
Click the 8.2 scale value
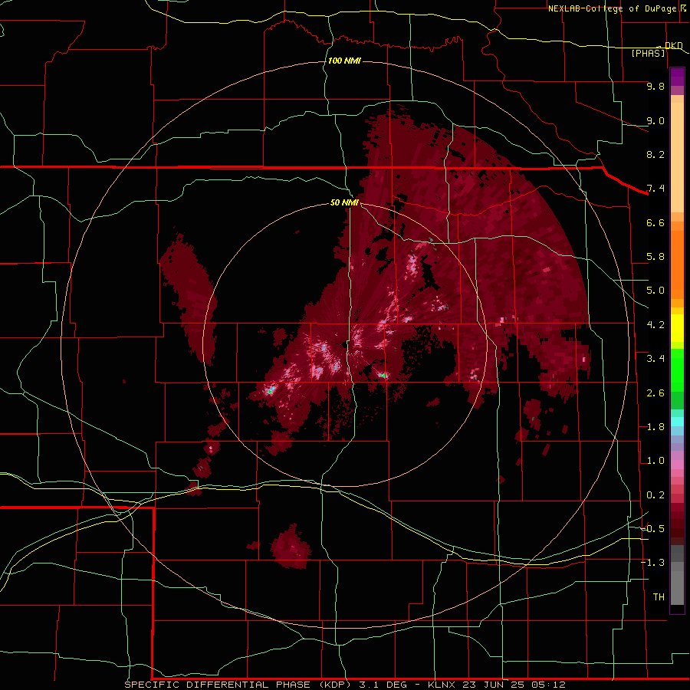pos(655,154)
